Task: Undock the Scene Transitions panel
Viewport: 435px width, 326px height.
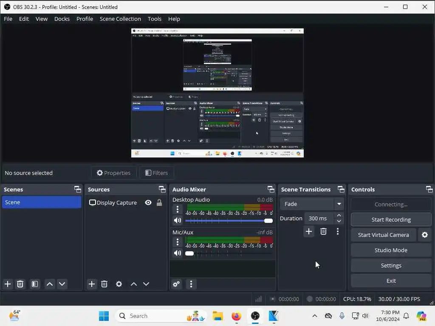Action: tap(341, 189)
